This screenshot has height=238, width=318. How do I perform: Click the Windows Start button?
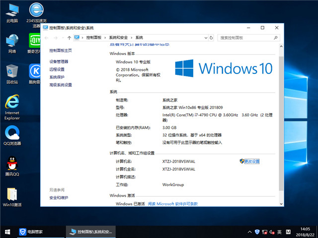(7, 232)
